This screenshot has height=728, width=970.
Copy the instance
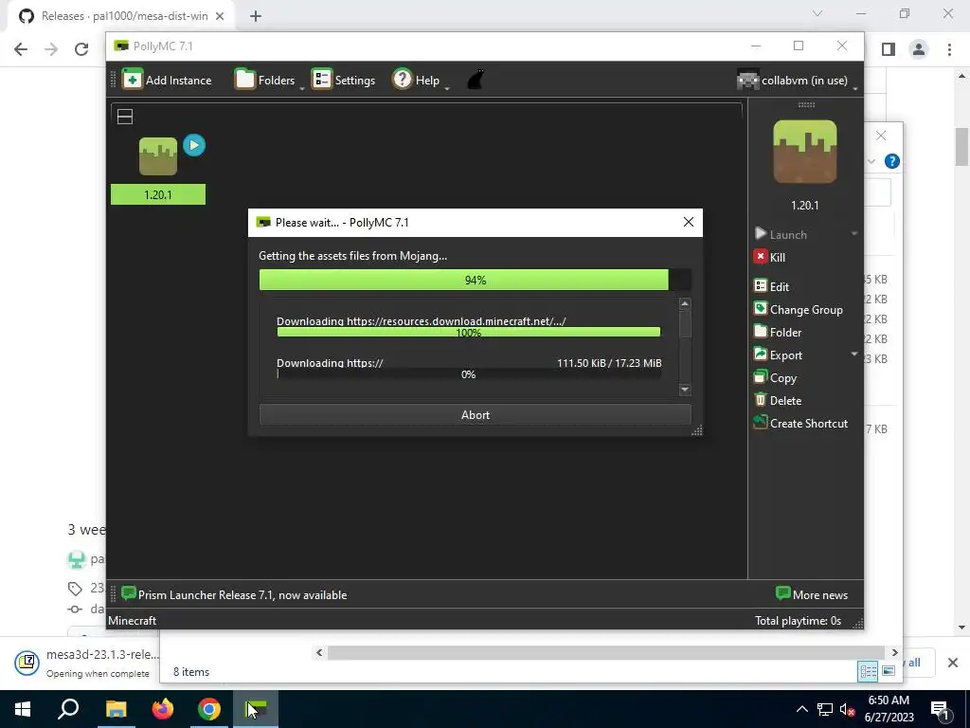pyautogui.click(x=775, y=377)
